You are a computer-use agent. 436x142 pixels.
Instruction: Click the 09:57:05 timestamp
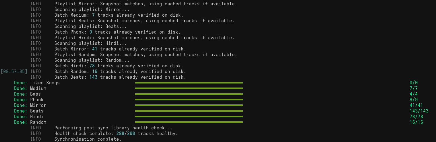(x=14, y=71)
